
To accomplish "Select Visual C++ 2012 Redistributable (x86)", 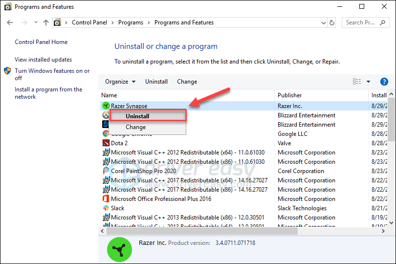I will (188, 162).
